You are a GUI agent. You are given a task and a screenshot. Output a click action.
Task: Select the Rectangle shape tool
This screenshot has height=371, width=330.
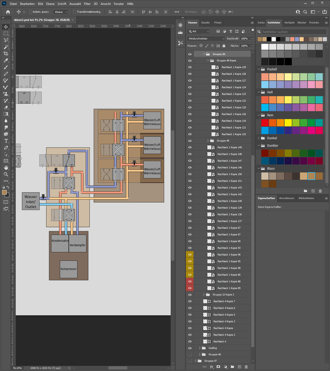6,161
